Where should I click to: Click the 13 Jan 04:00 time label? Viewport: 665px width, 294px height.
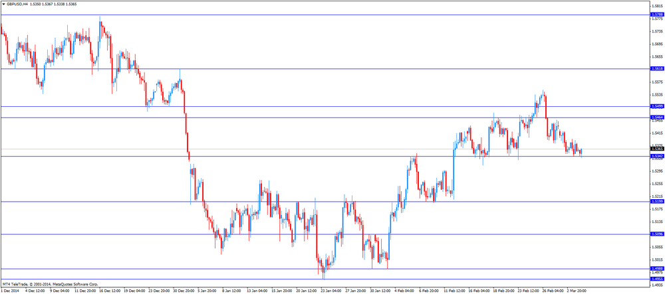[259, 291]
